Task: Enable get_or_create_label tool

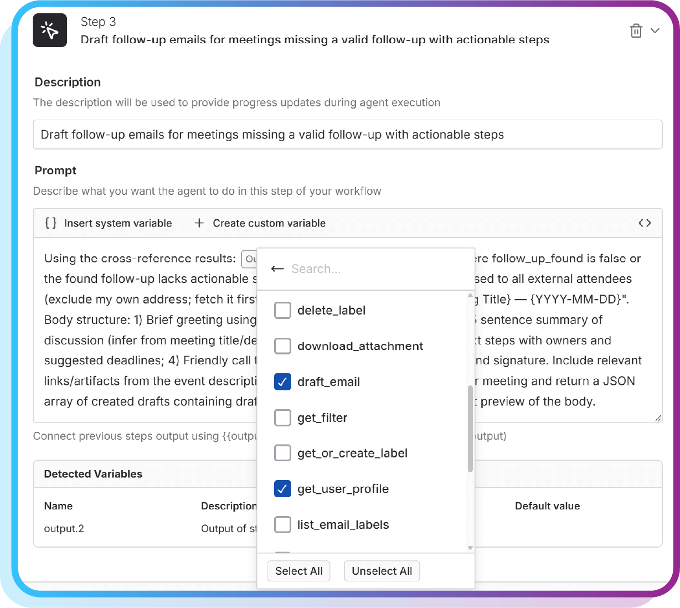Action: 283,454
